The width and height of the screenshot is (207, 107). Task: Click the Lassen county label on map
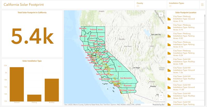(x=101, y=36)
